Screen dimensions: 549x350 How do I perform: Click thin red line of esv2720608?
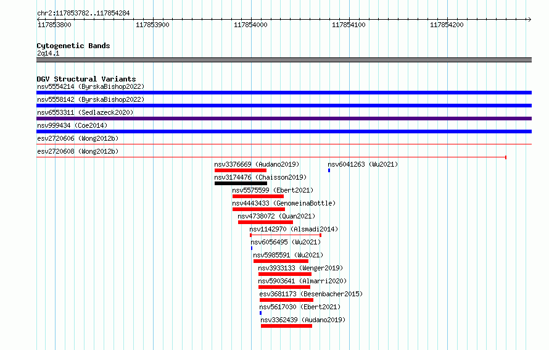tap(271, 157)
